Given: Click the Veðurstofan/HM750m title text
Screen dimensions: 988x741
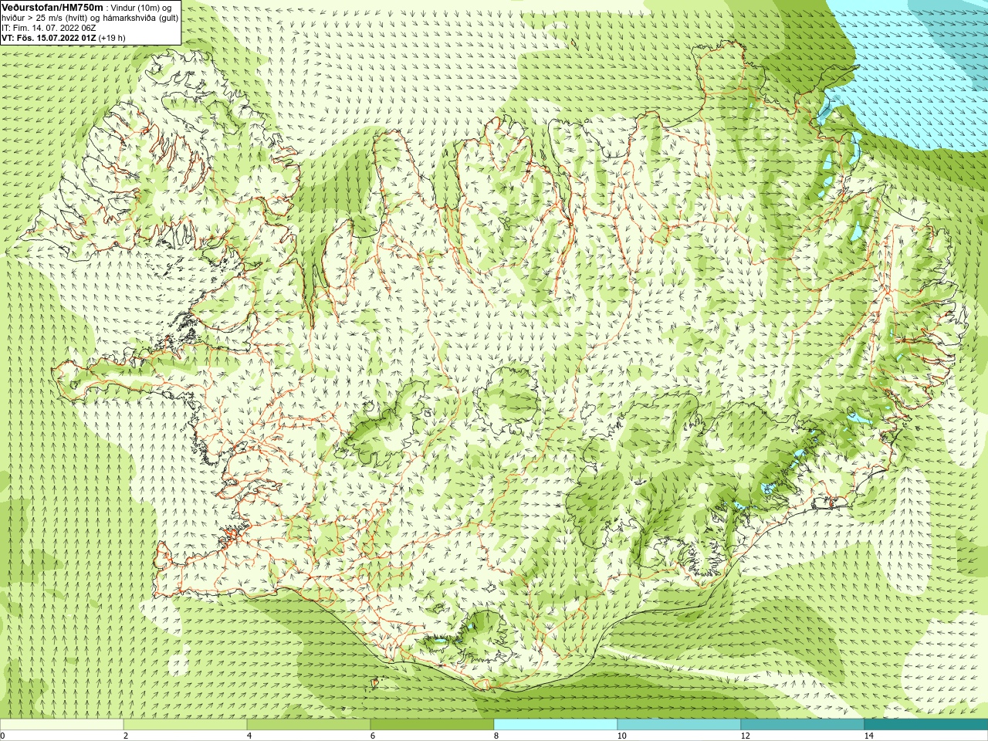Looking at the screenshot, I should [x=52, y=7].
